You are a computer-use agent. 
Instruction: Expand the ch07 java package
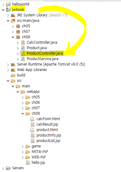(13, 32)
